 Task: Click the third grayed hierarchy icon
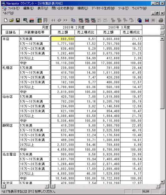click(x=126, y=20)
